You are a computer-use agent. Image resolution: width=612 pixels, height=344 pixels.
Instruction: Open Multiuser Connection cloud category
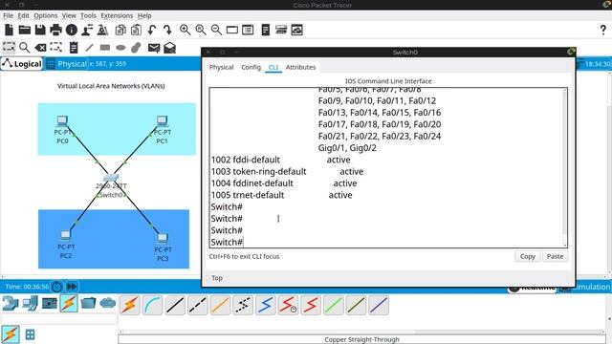tap(108, 303)
